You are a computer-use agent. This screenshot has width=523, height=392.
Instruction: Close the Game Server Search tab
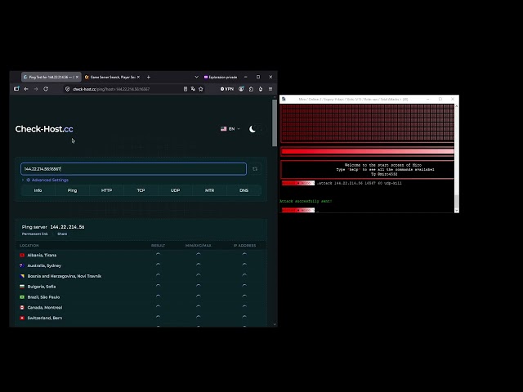point(138,77)
